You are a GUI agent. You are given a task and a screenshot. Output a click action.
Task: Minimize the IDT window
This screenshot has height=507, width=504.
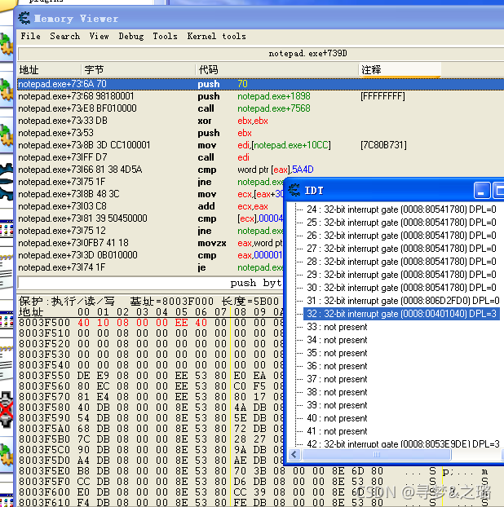coord(481,190)
